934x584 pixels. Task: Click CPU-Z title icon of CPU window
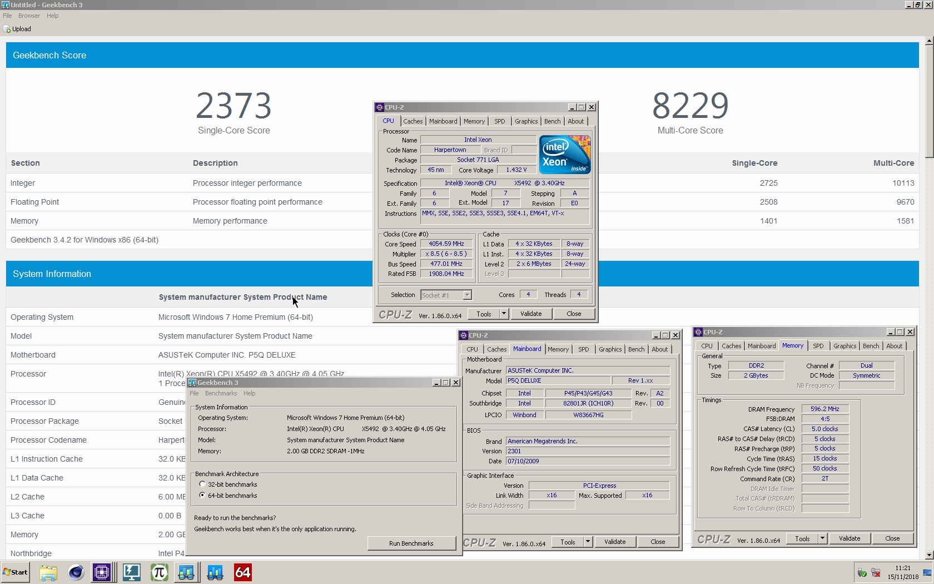click(x=380, y=107)
